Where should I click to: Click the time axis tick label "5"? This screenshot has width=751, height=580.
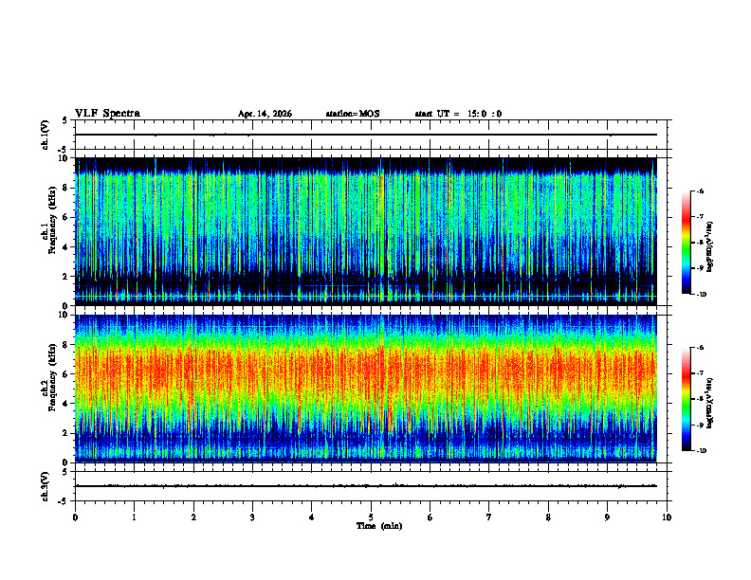pyautogui.click(x=371, y=517)
